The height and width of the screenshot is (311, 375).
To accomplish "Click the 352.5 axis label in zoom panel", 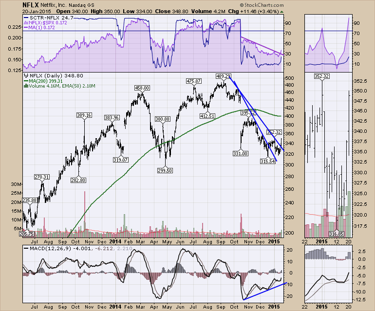I will 360,81.
